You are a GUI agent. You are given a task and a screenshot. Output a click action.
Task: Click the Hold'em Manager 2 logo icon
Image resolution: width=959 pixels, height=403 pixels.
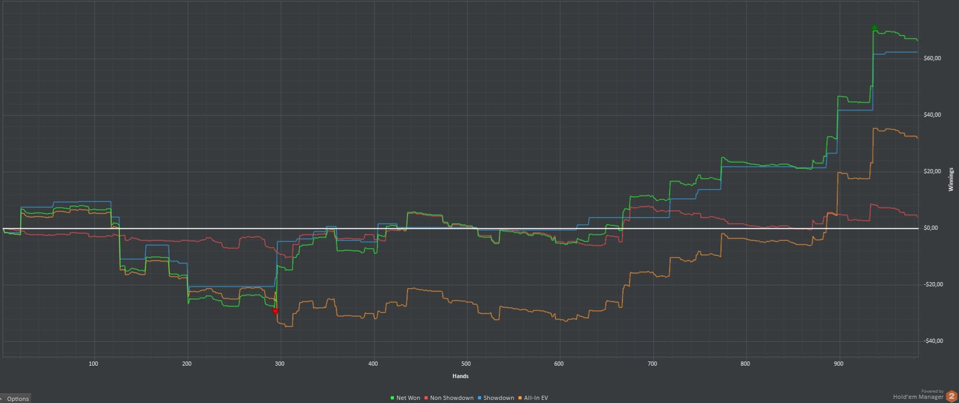(x=951, y=396)
